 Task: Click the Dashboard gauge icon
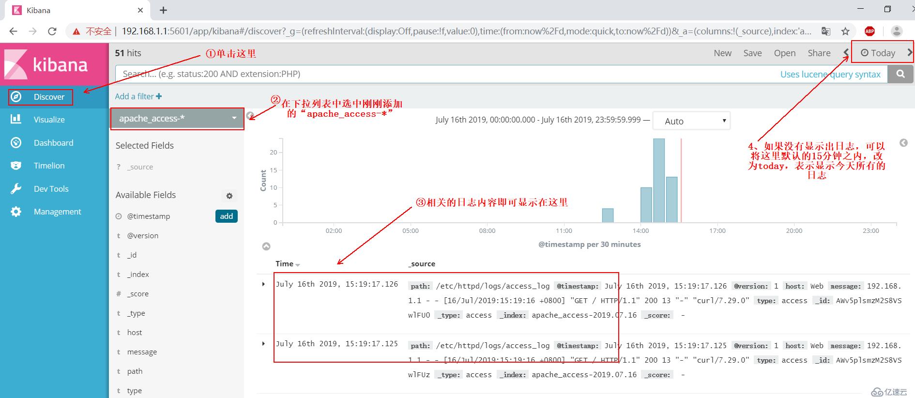coord(16,142)
